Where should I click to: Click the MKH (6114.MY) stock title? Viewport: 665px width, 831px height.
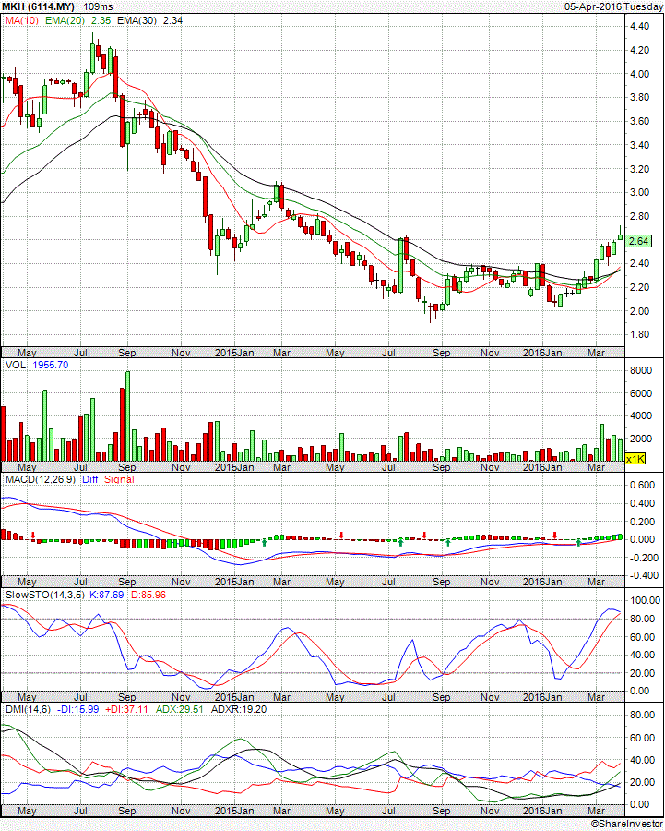(x=38, y=6)
